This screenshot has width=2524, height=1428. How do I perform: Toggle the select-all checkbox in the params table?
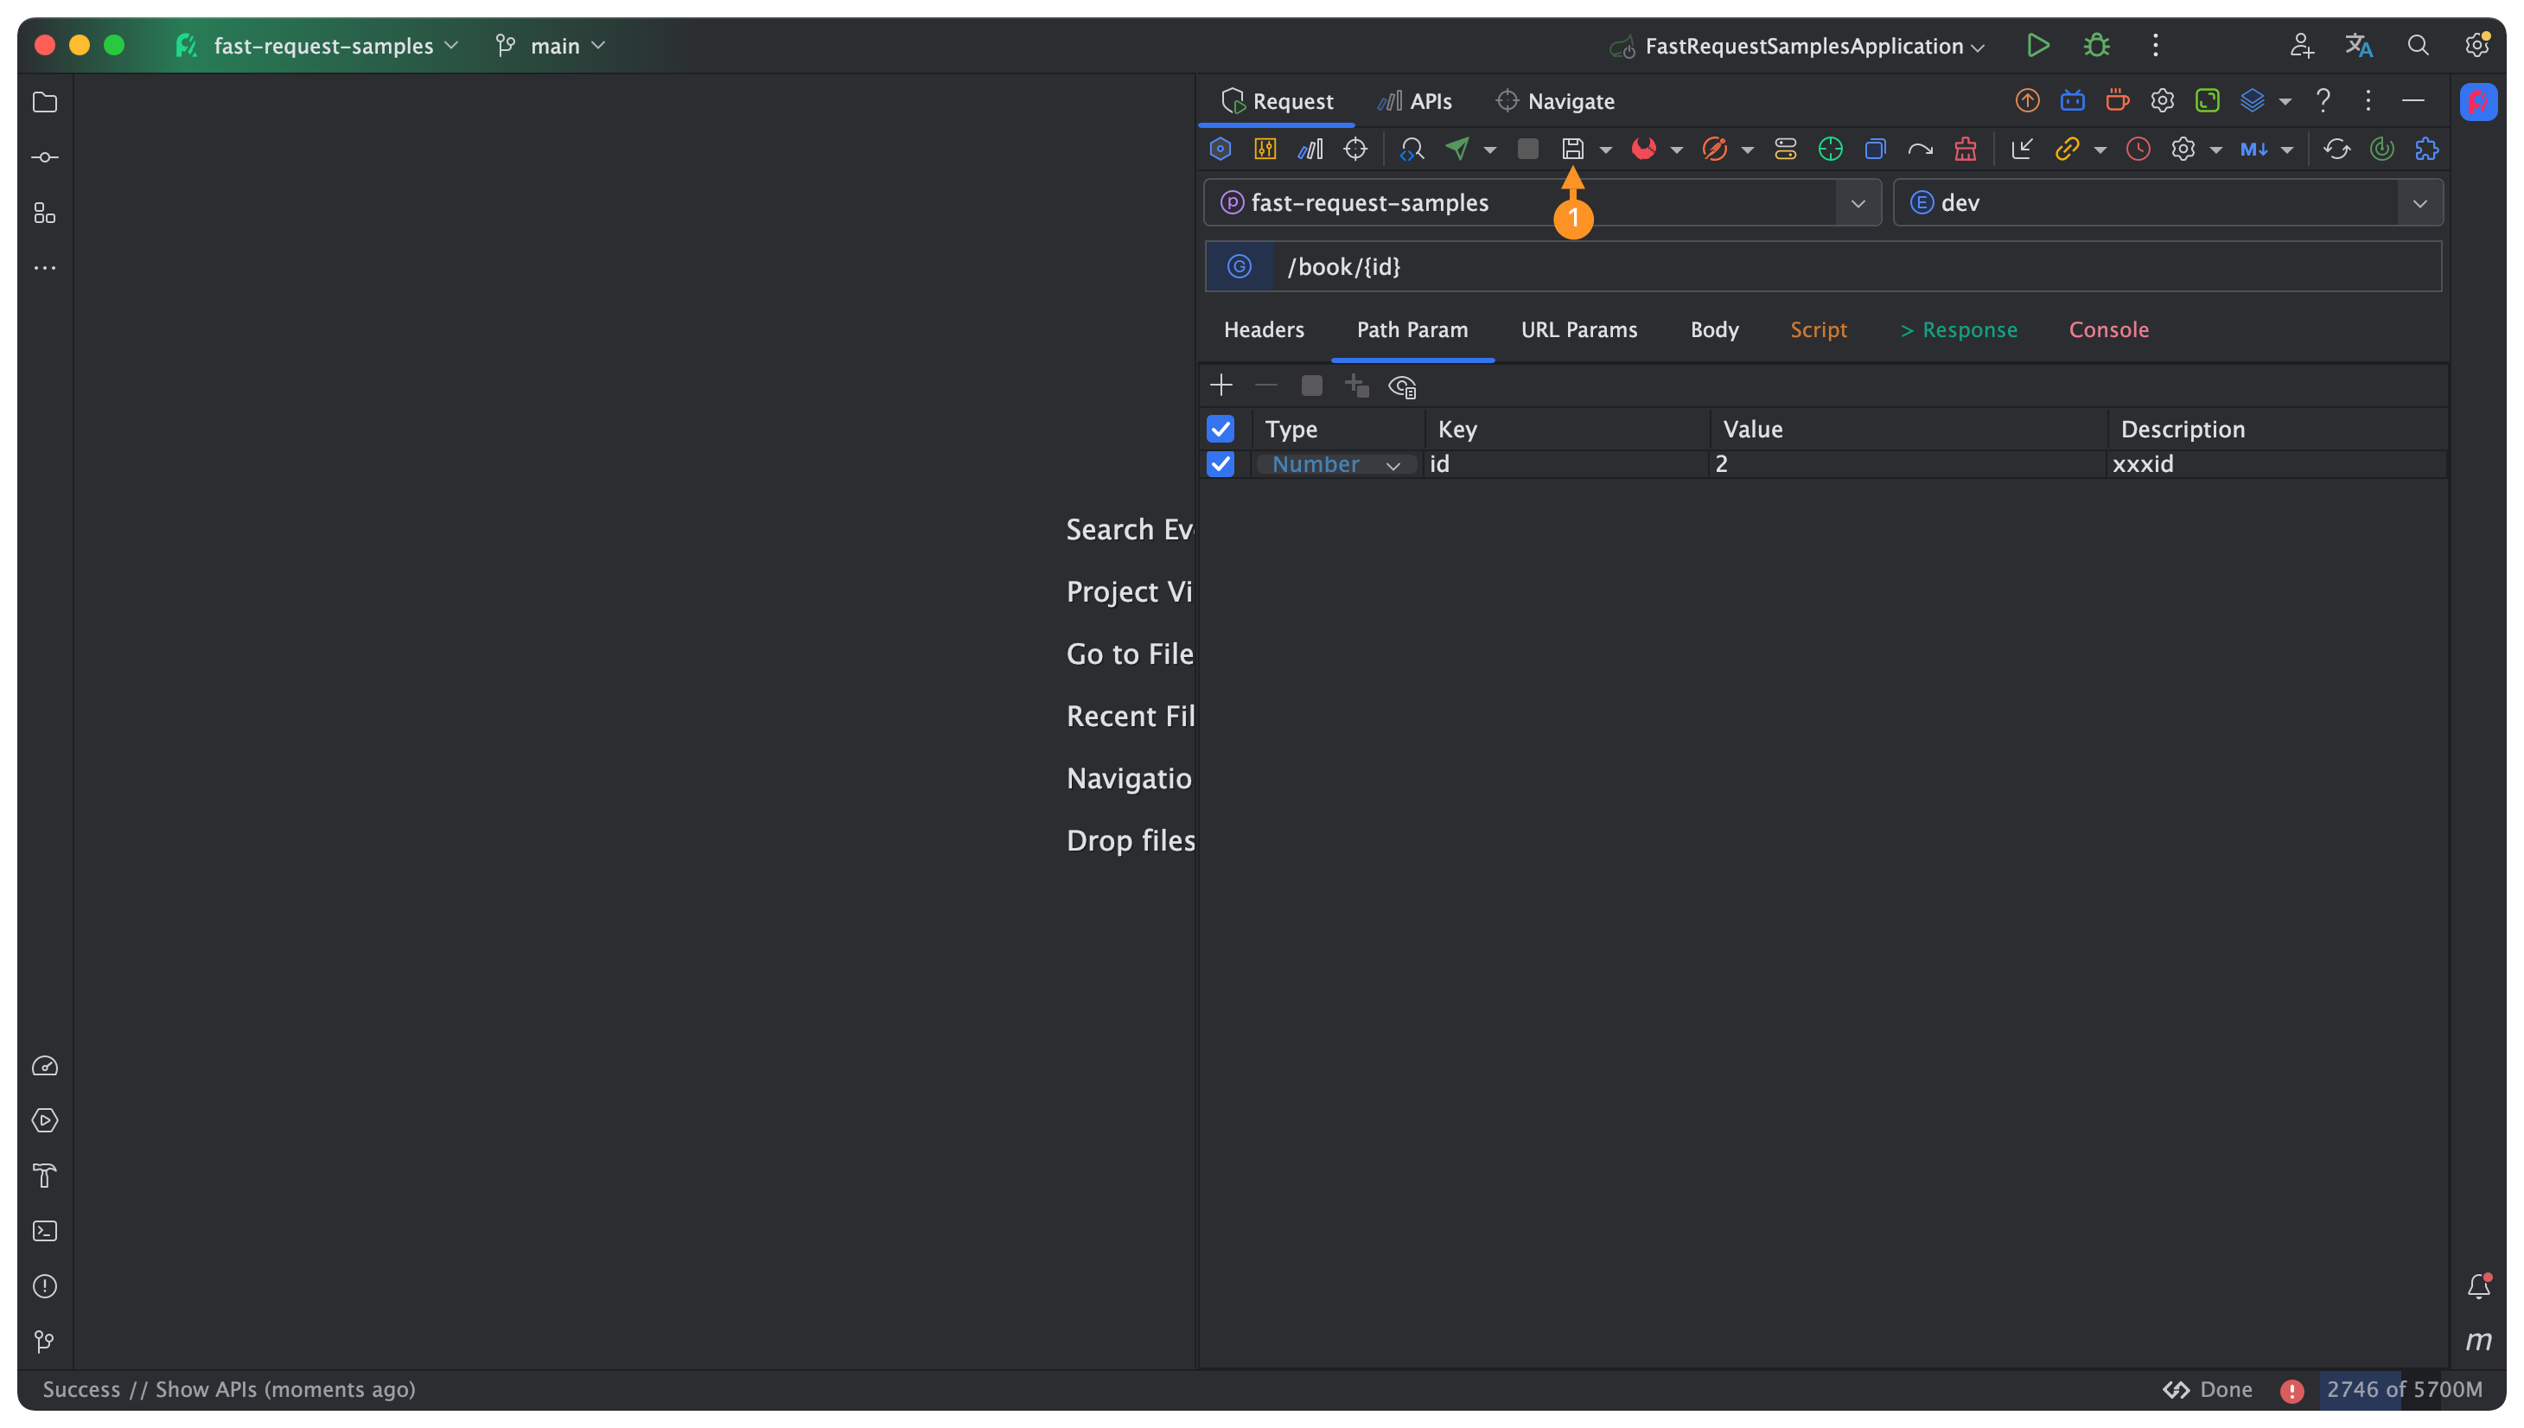click(x=1220, y=429)
